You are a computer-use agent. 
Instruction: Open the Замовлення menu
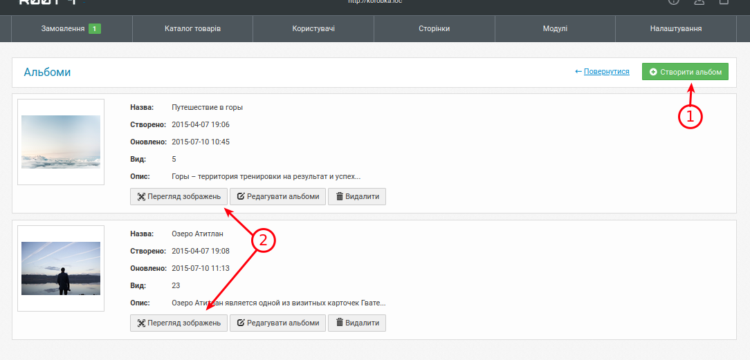[x=71, y=28]
